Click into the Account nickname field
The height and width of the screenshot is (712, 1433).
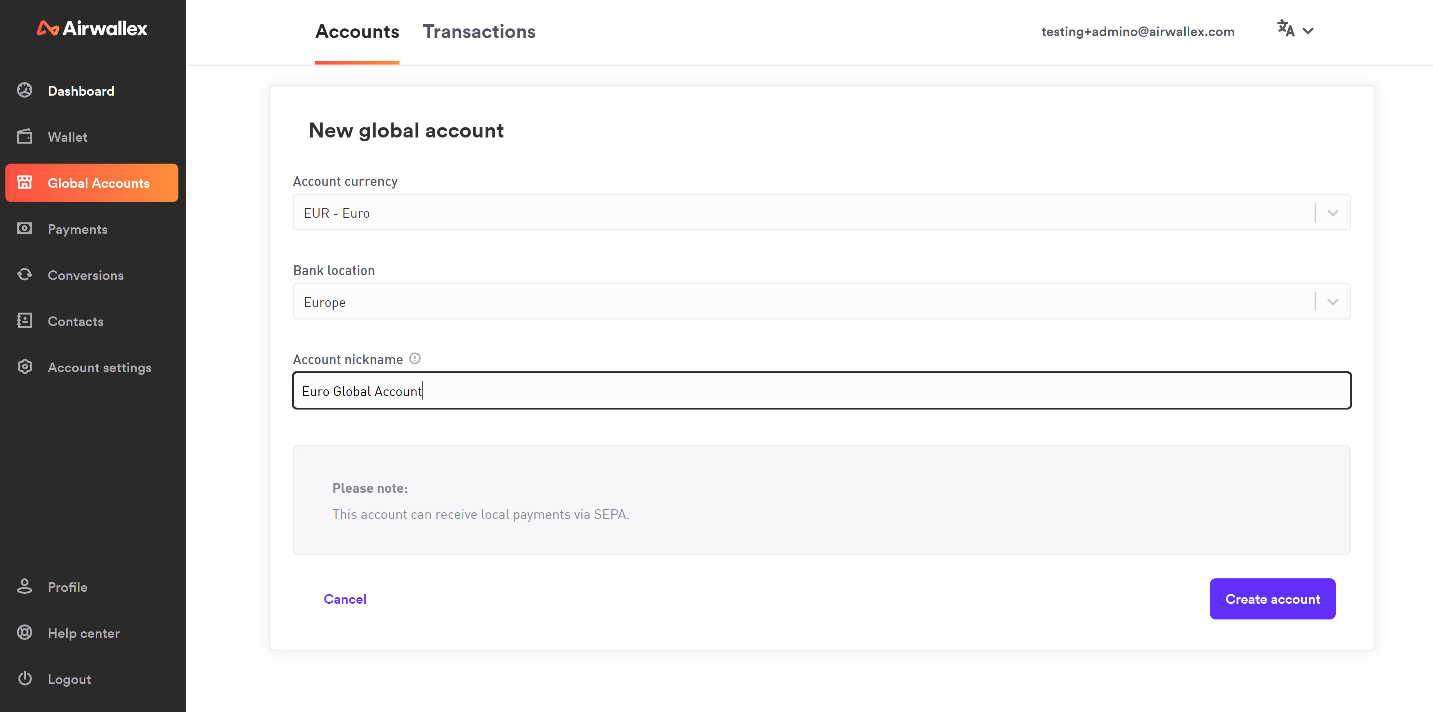point(821,391)
